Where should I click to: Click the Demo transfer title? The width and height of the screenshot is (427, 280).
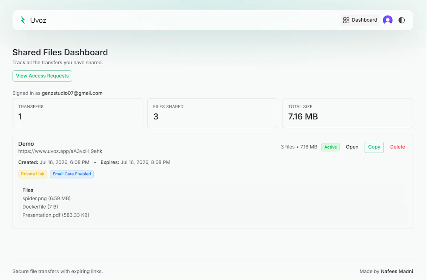pyautogui.click(x=26, y=144)
